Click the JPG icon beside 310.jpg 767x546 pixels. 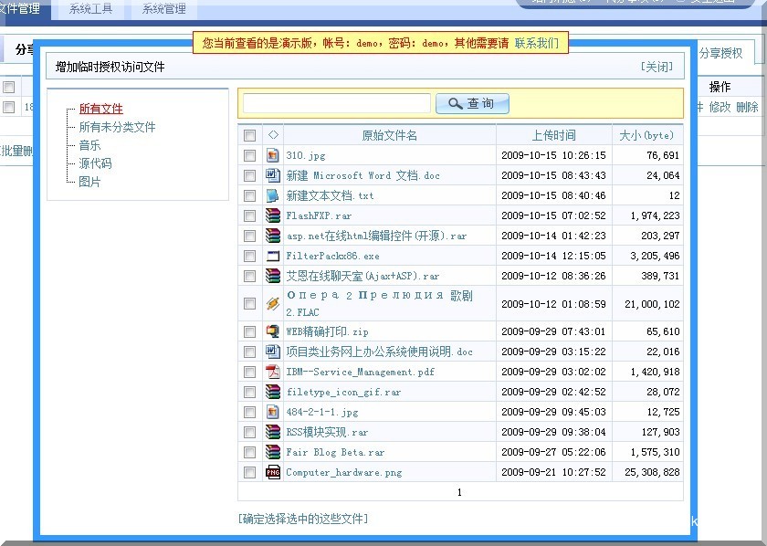pyautogui.click(x=272, y=155)
